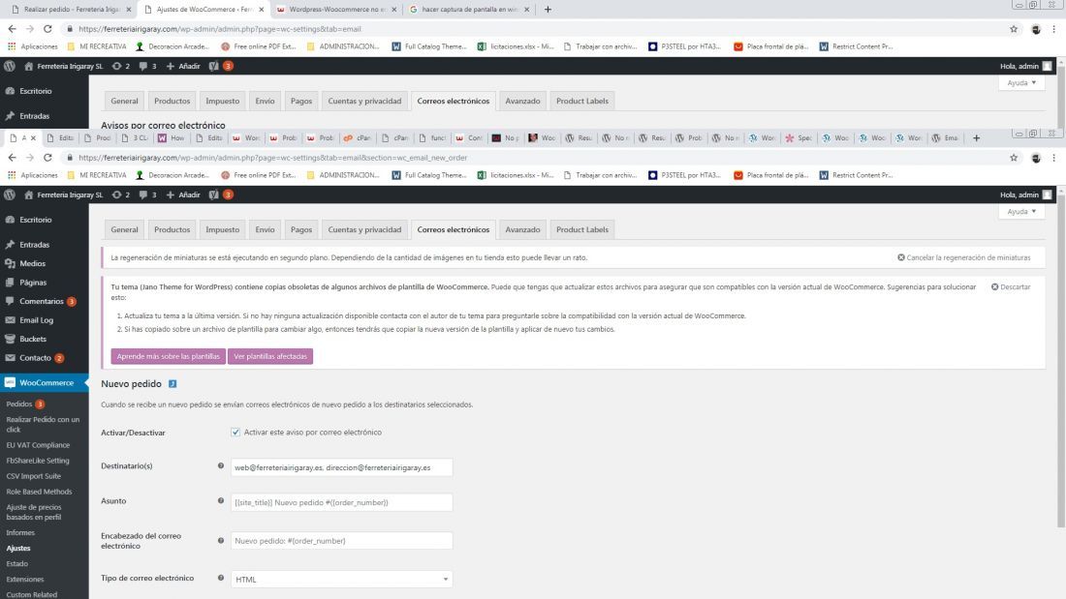1066x599 pixels.
Task: Open Informes submenu item
Action: tap(20, 533)
